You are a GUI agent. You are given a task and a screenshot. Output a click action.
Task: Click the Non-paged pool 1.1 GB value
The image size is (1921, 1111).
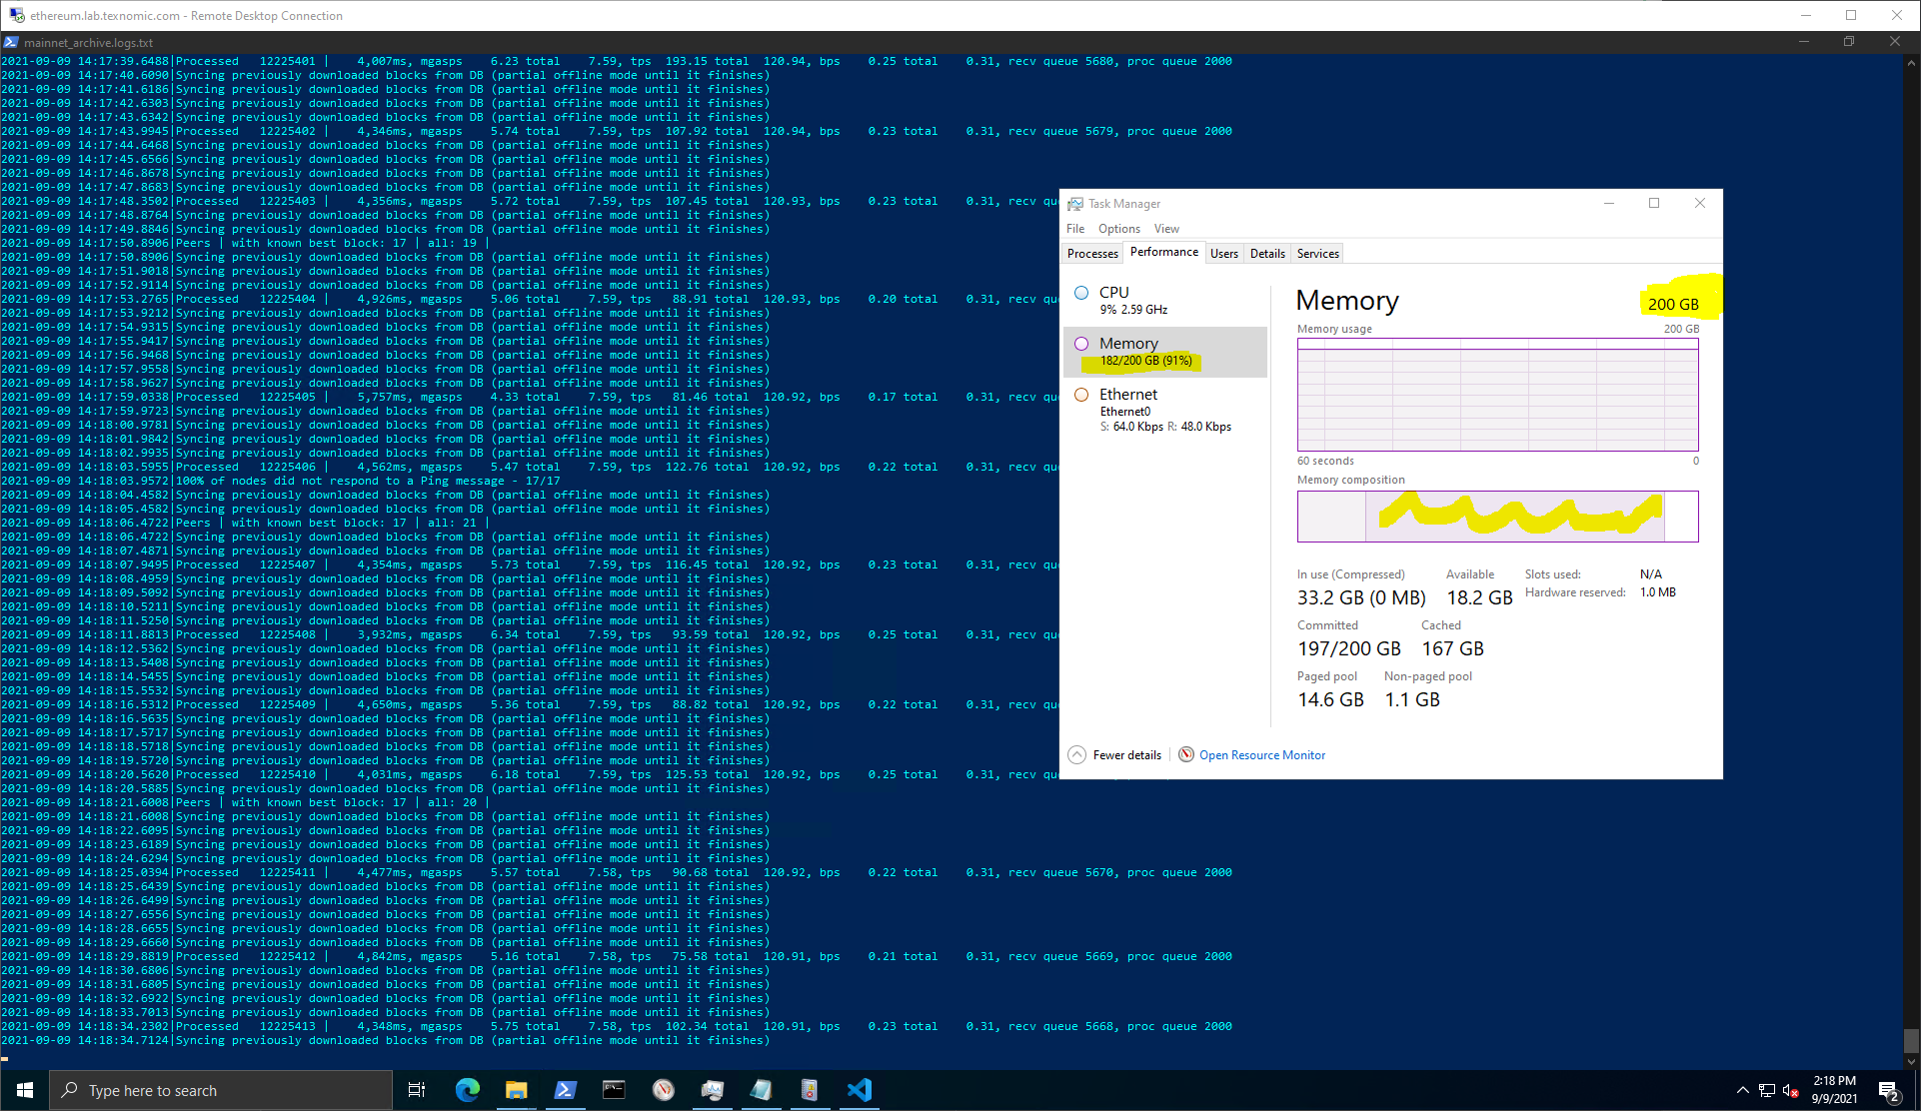1412,699
